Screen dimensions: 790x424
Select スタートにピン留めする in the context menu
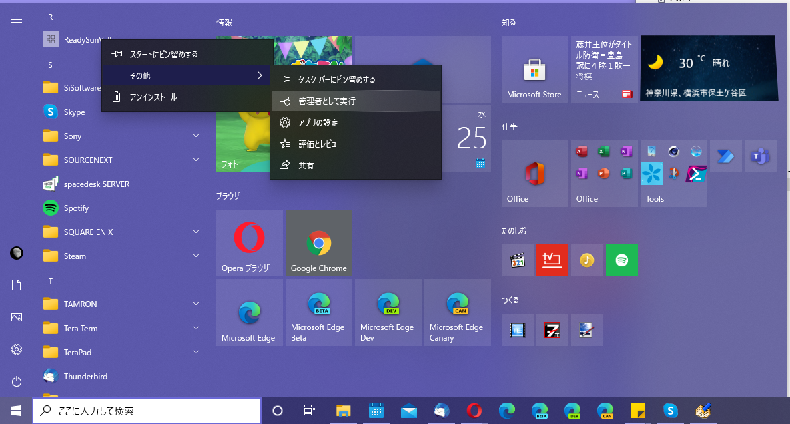pyautogui.click(x=187, y=55)
